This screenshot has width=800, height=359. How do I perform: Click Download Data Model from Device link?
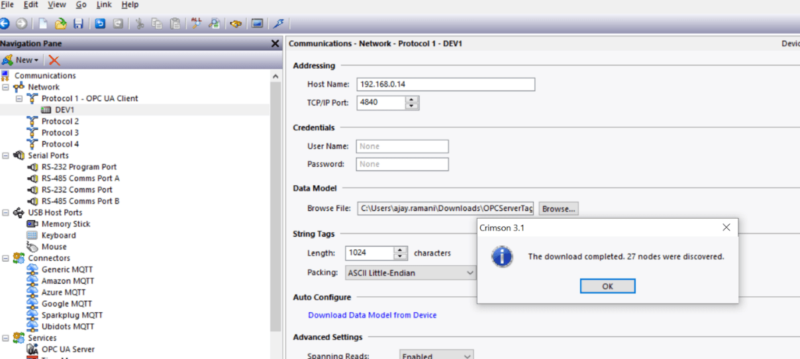tap(372, 315)
